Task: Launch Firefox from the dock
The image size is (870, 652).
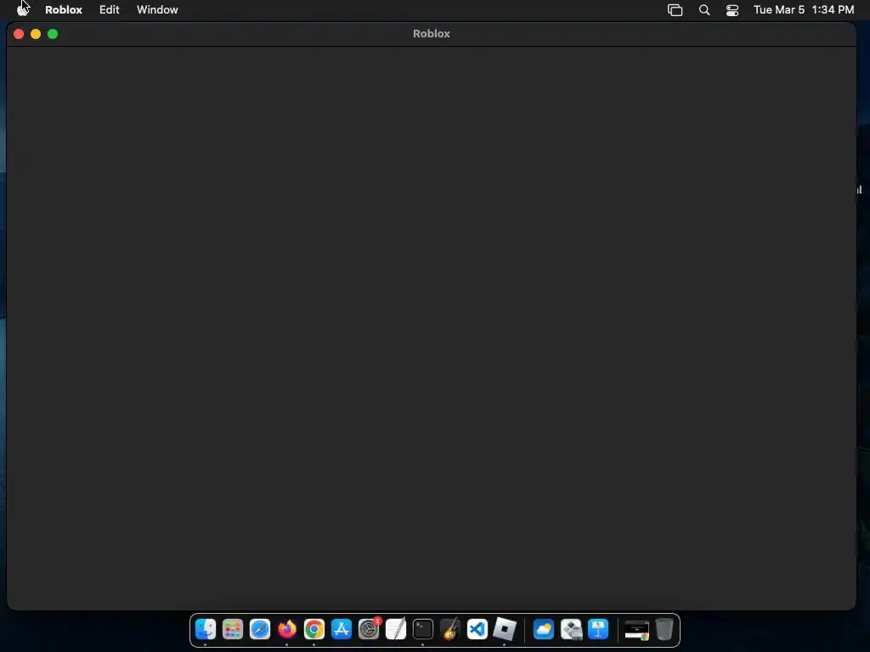Action: tap(287, 629)
